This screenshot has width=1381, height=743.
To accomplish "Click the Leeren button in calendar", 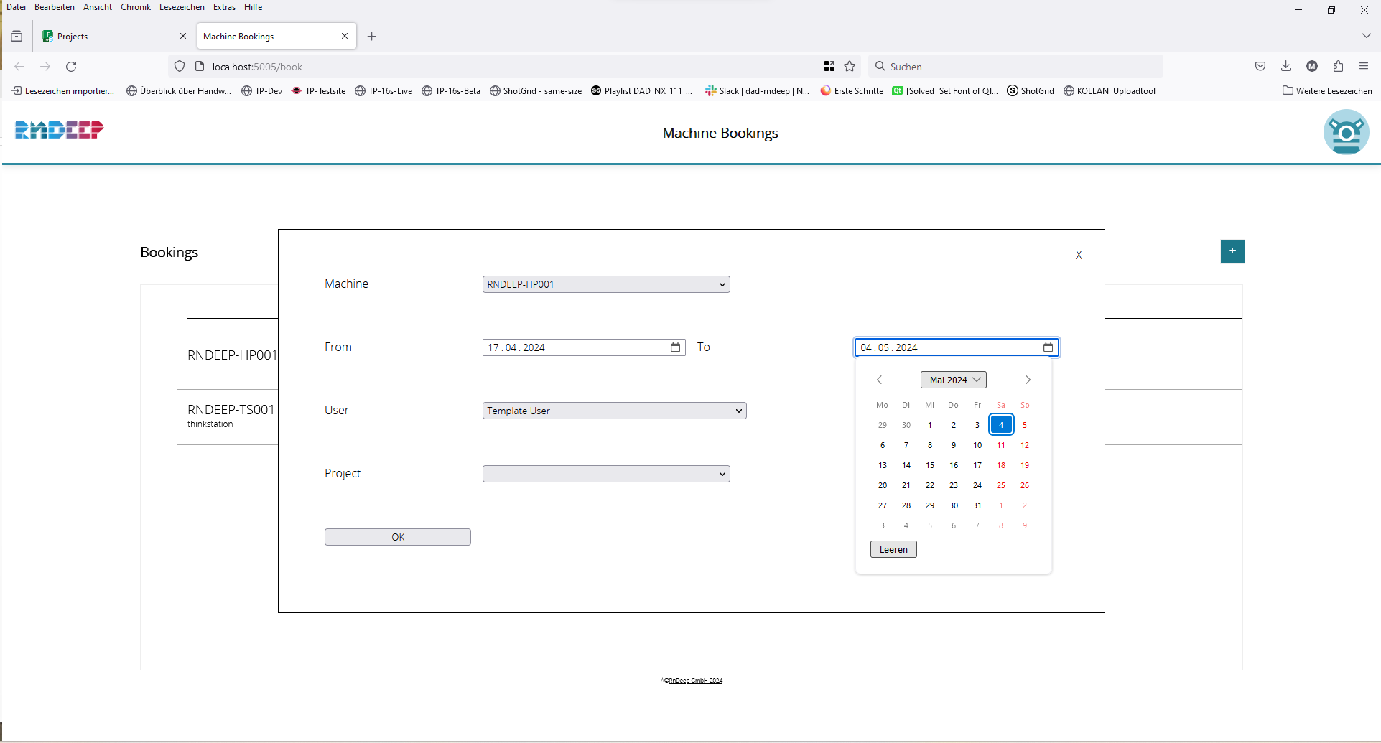I will pyautogui.click(x=893, y=549).
